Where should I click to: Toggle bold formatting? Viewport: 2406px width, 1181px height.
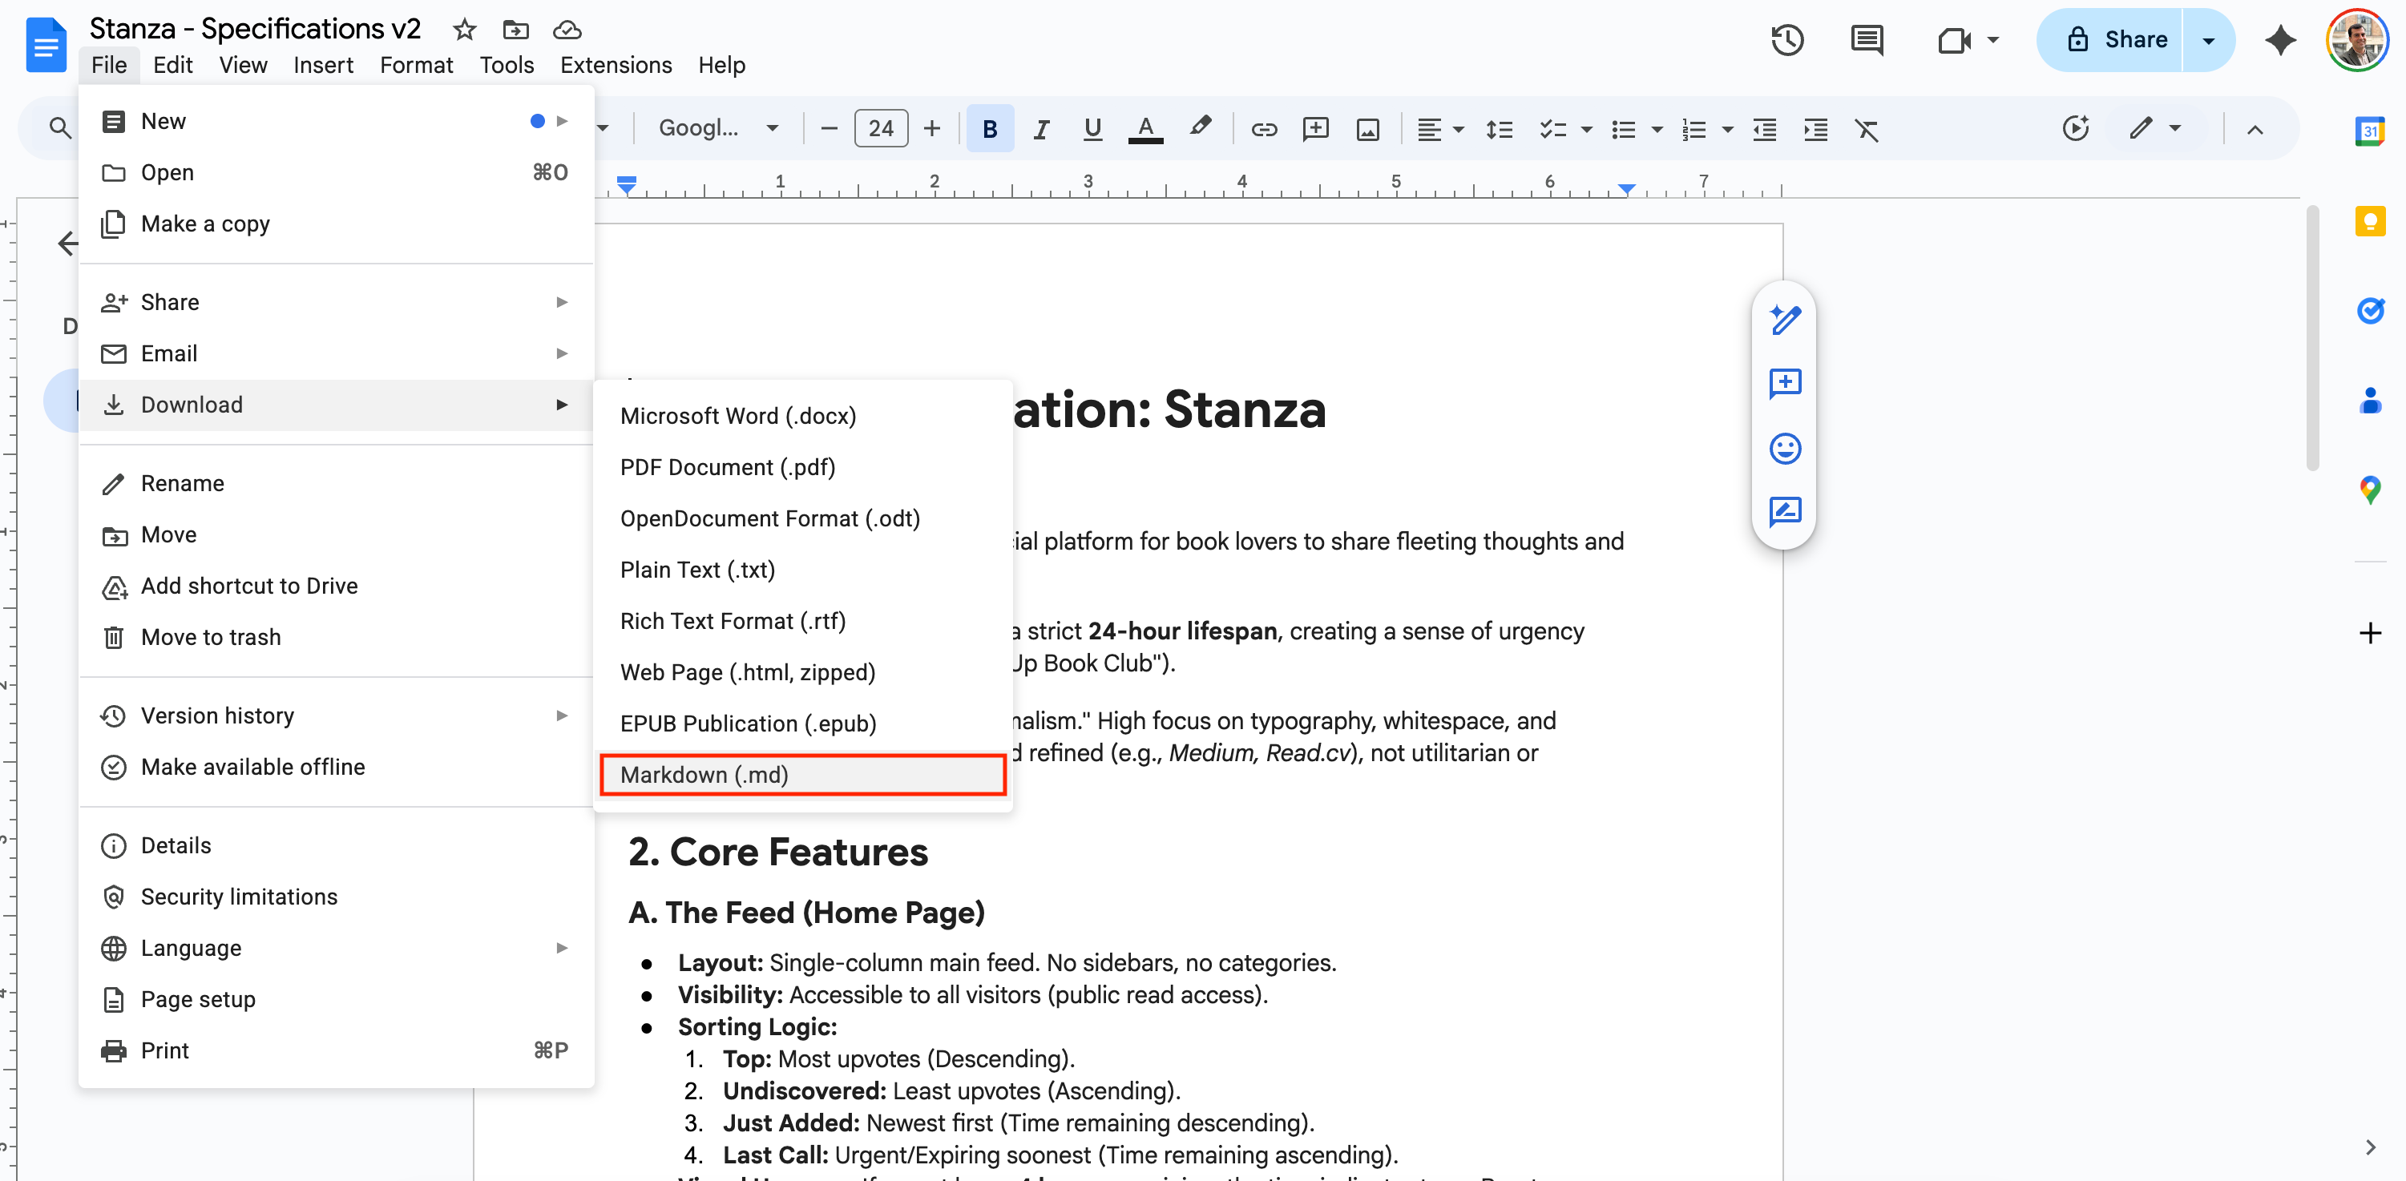tap(990, 129)
